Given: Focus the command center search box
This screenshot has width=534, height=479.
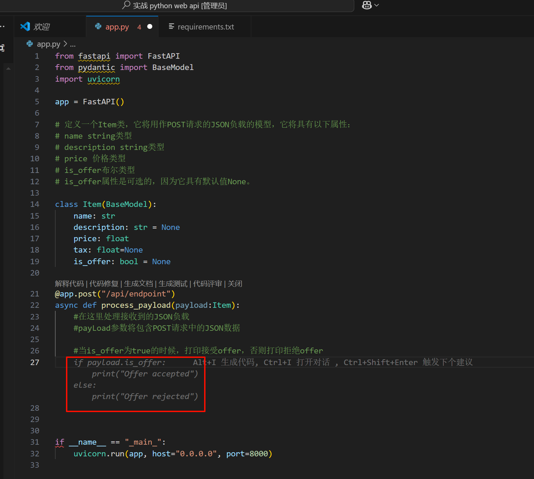Looking at the screenshot, I should coord(206,5).
